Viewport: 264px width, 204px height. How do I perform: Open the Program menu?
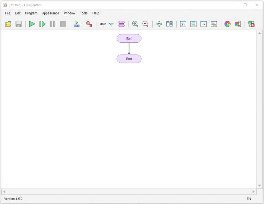(x=31, y=13)
